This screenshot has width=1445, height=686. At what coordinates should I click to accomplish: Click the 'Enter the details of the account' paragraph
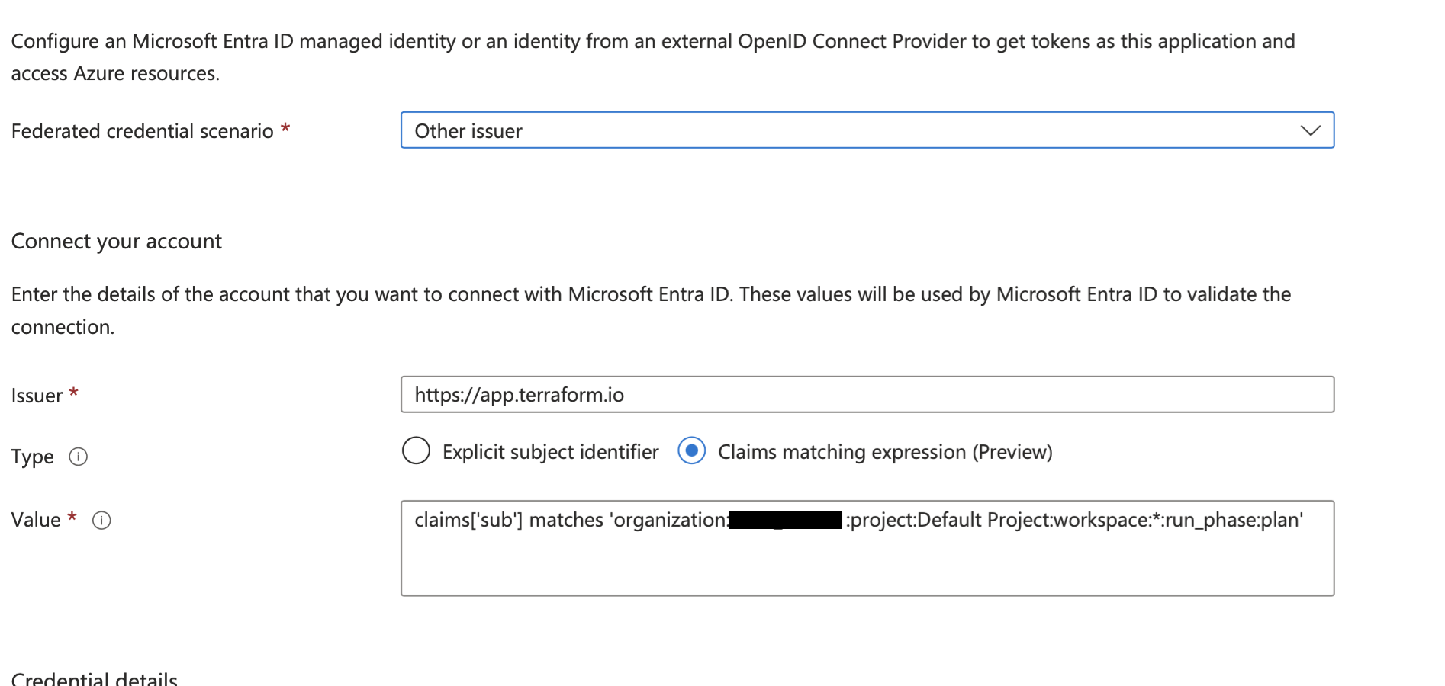pos(650,295)
